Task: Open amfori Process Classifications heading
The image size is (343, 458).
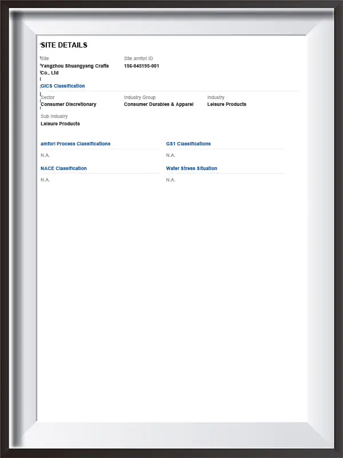Action: (75, 144)
